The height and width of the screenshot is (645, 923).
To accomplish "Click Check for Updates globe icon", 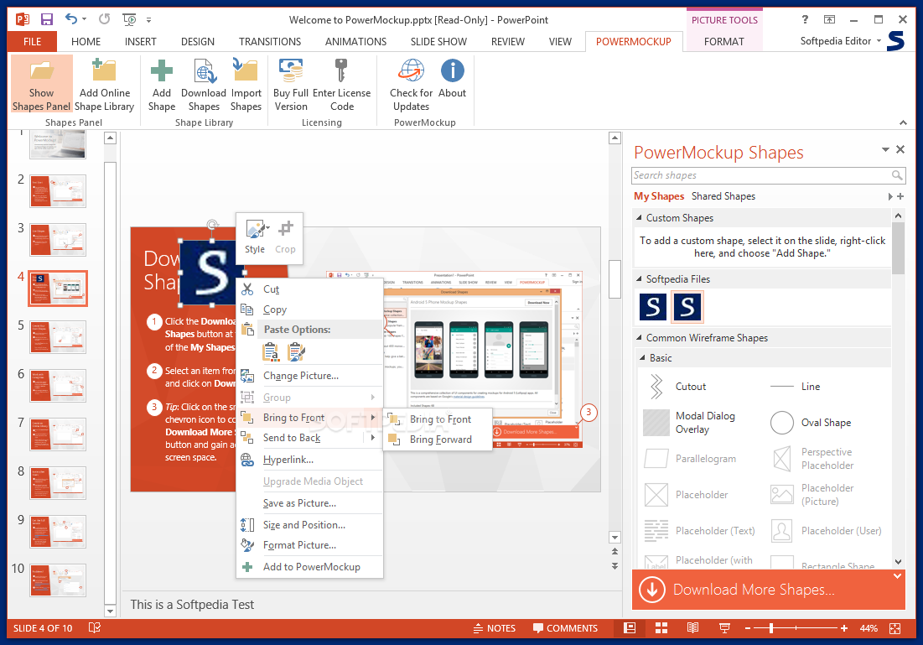I will pyautogui.click(x=411, y=70).
